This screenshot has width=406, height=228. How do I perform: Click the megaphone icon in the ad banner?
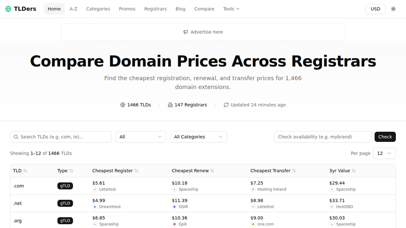pyautogui.click(x=186, y=32)
